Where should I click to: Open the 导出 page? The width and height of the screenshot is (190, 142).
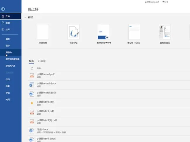click(x=11, y=93)
